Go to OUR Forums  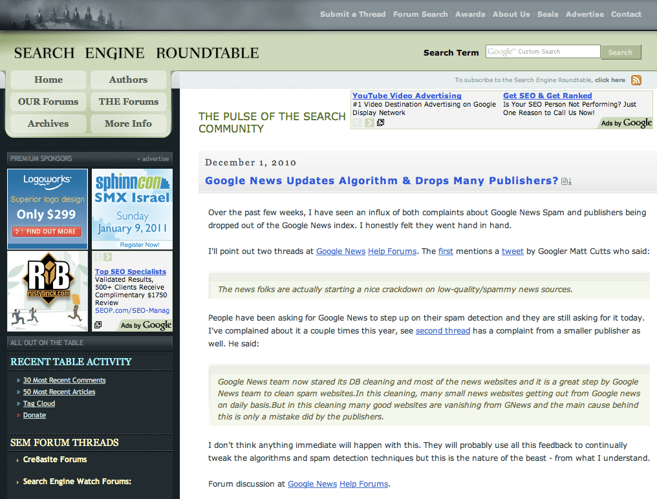48,102
